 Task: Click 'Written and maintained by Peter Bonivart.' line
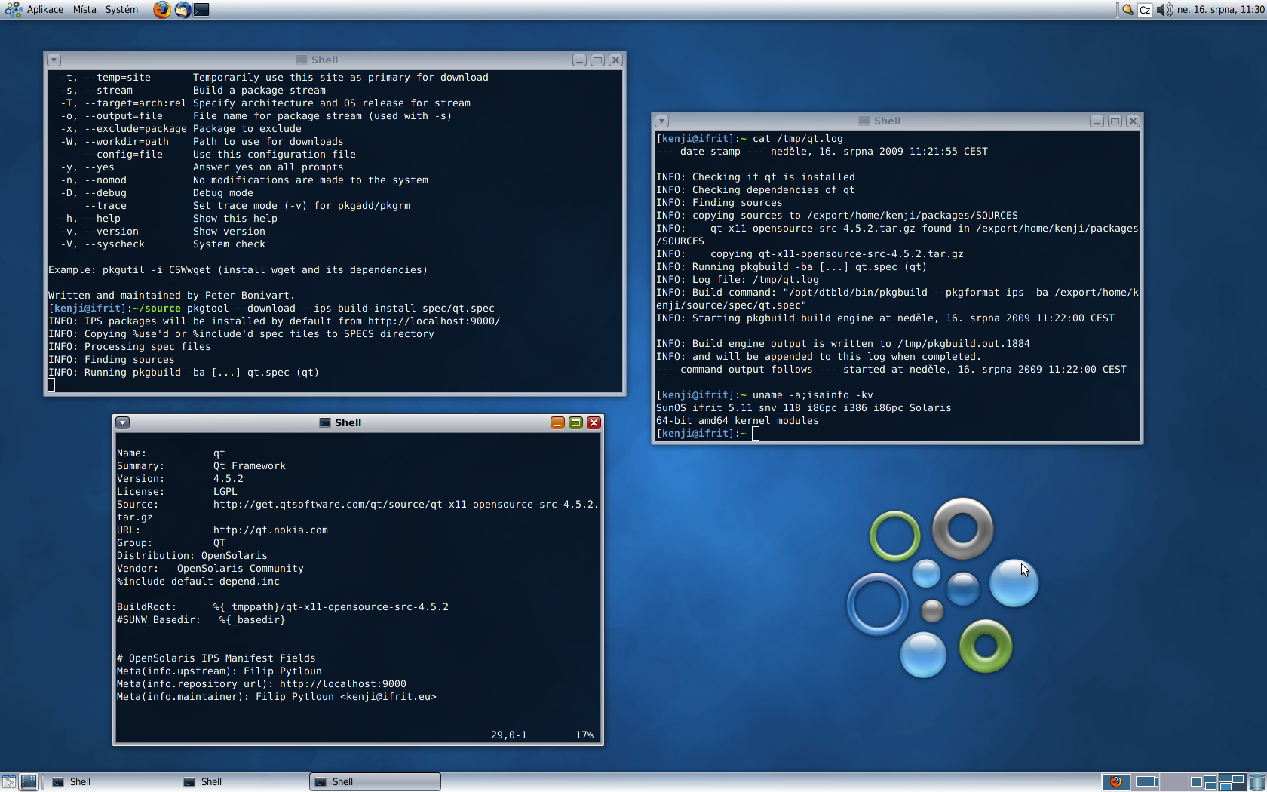click(x=171, y=296)
